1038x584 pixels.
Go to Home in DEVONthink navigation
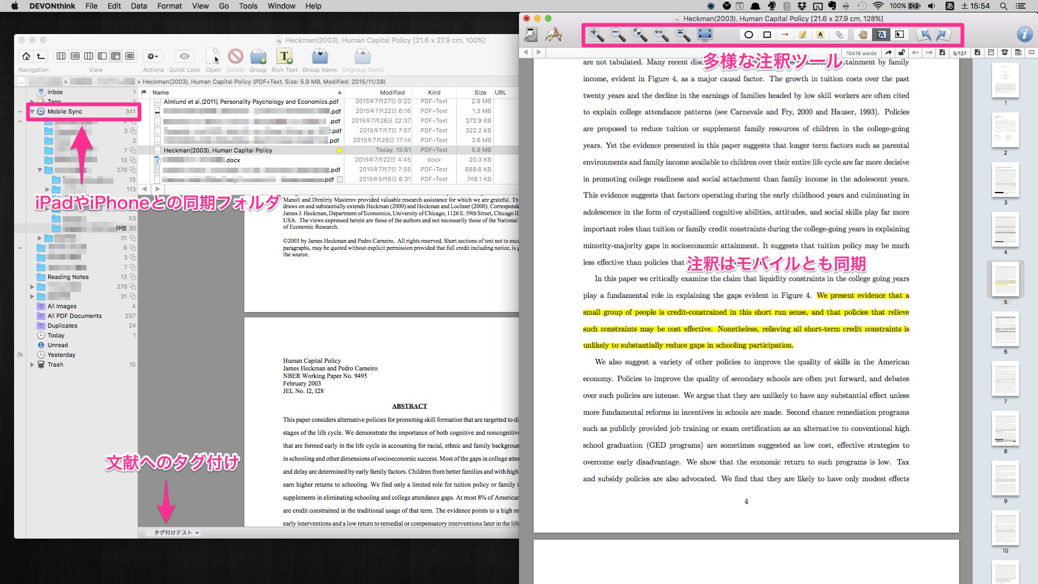click(x=26, y=56)
